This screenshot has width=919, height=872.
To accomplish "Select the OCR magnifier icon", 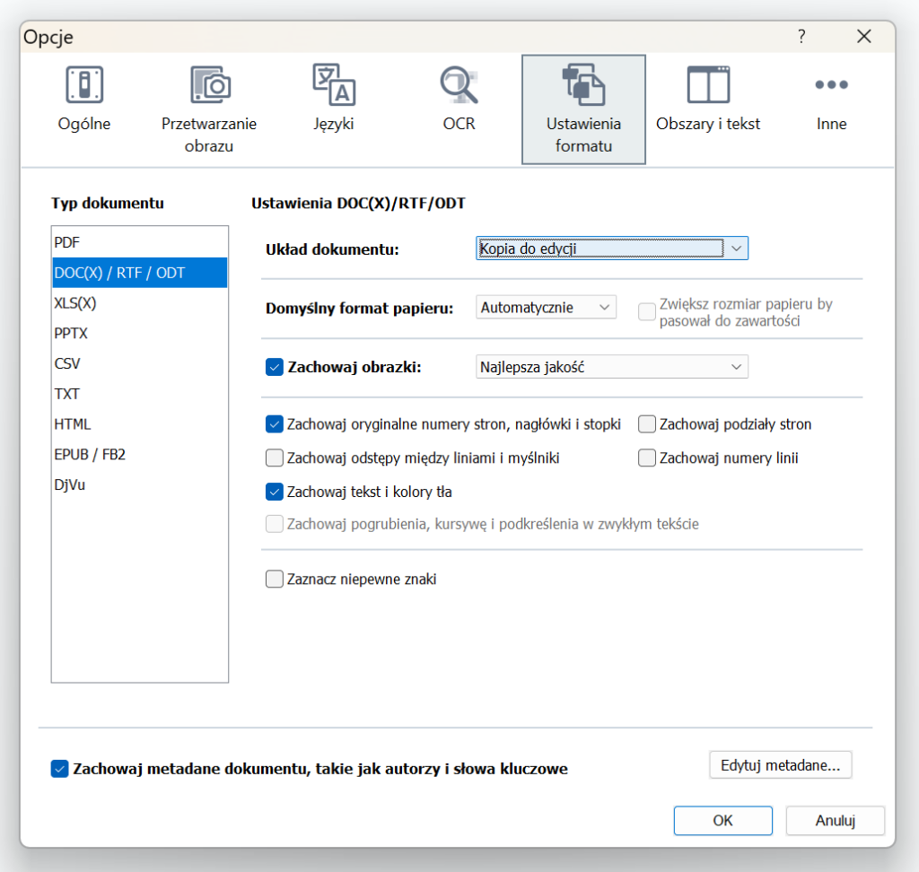I will click(459, 85).
